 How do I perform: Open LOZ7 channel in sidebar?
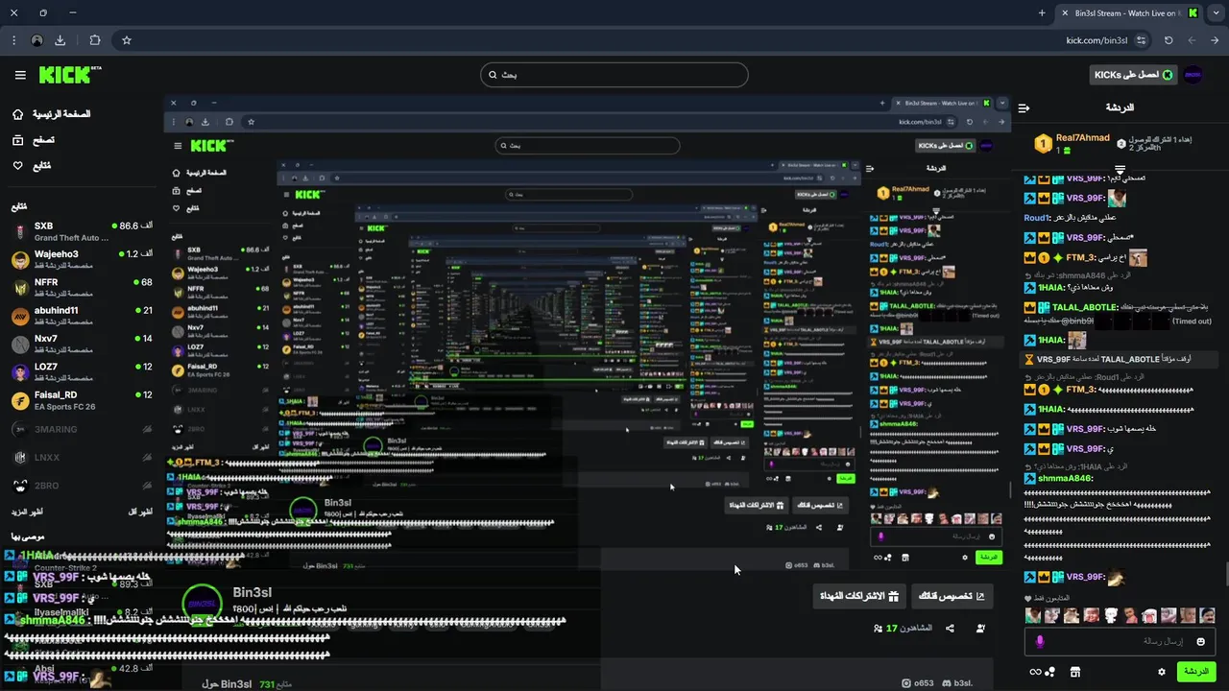82,371
